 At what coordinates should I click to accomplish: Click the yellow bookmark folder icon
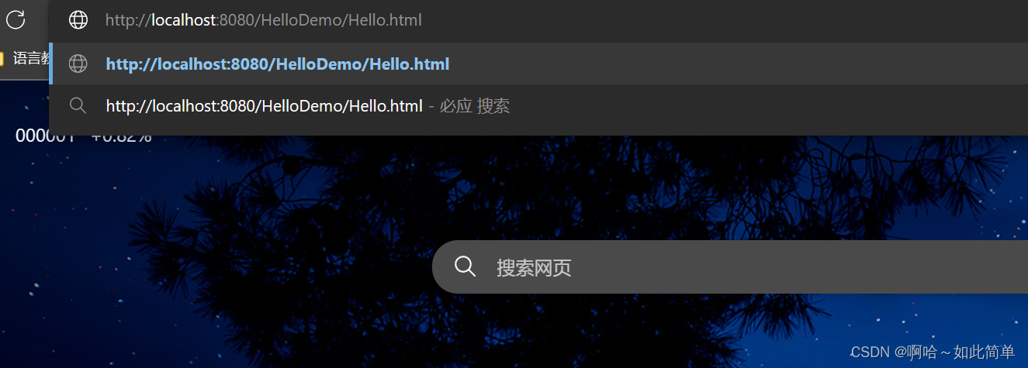point(2,58)
